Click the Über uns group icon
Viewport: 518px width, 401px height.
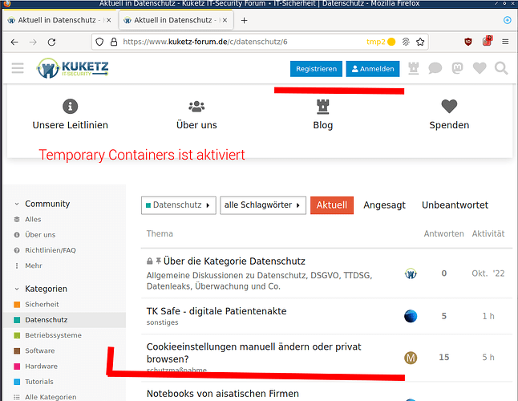196,107
